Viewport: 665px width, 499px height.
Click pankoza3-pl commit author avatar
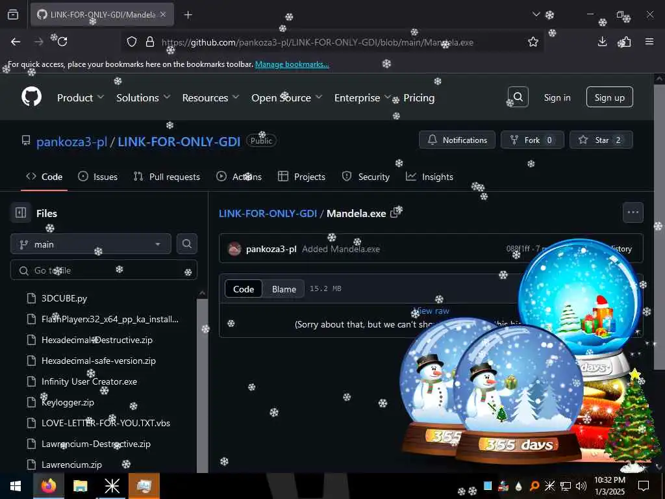(234, 249)
